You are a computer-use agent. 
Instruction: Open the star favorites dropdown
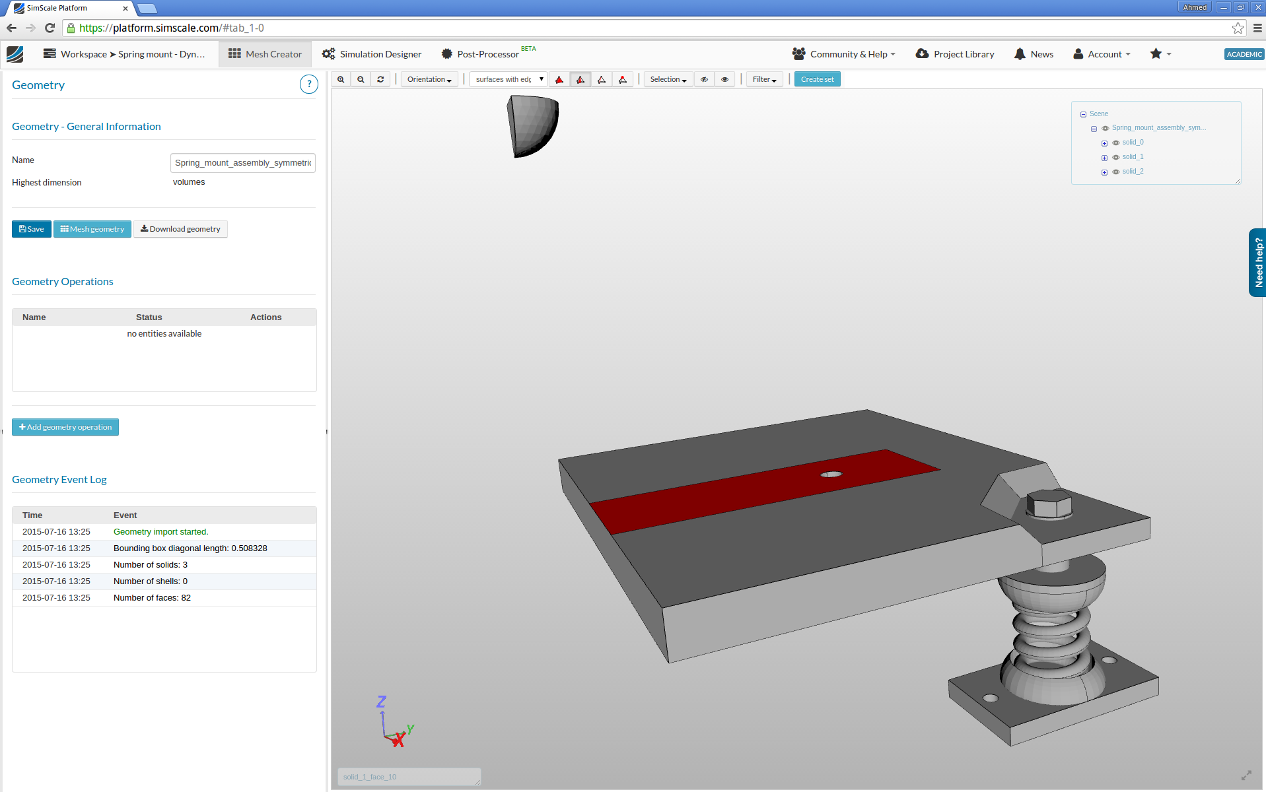tap(1160, 54)
